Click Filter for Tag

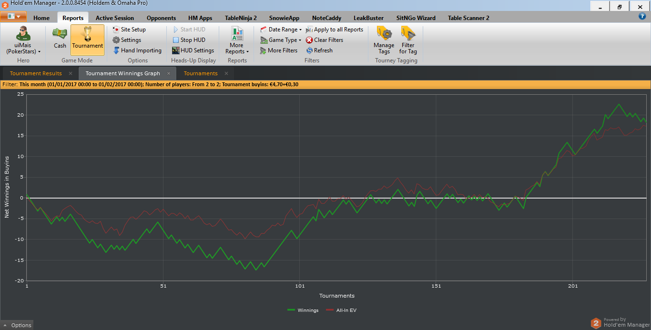[408, 40]
